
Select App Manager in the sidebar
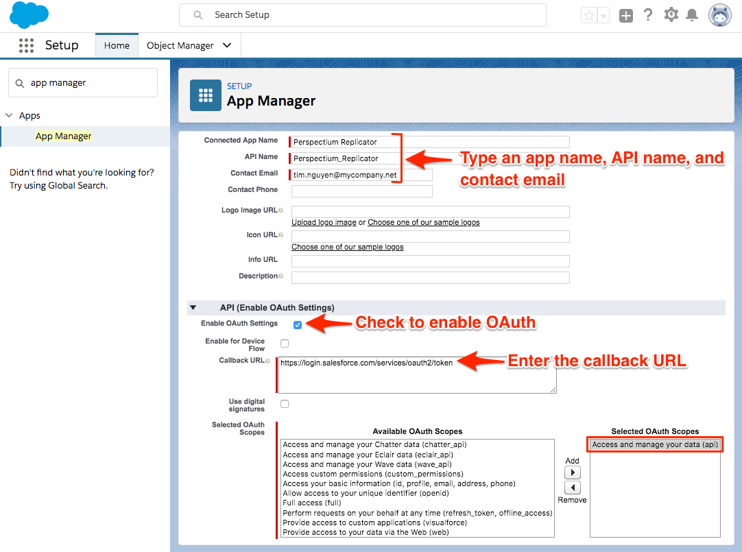(63, 136)
